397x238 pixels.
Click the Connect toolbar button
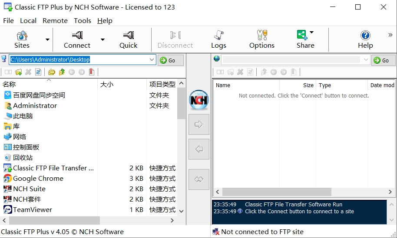[77, 40]
